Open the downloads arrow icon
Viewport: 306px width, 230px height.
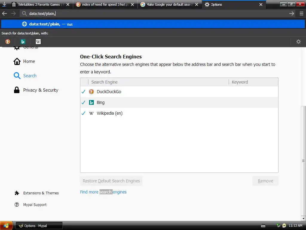pyautogui.click(x=4, y=4)
